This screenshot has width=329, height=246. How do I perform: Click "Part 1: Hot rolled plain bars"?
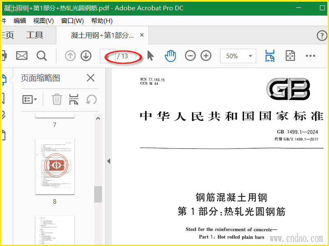coord(232,237)
